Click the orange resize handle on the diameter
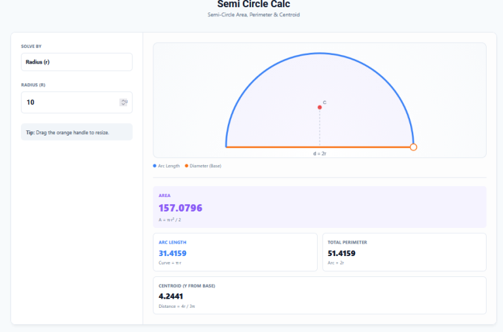This screenshot has height=332, width=503. pyautogui.click(x=413, y=147)
